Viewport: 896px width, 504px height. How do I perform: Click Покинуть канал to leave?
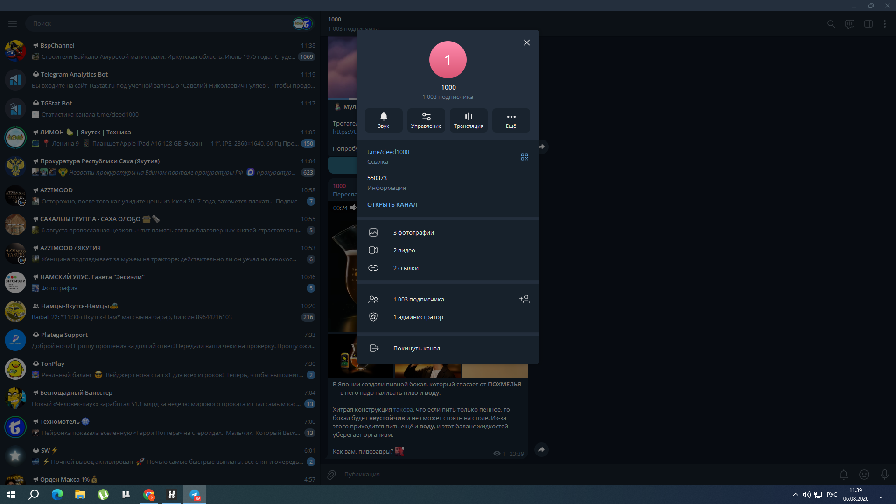point(448,348)
